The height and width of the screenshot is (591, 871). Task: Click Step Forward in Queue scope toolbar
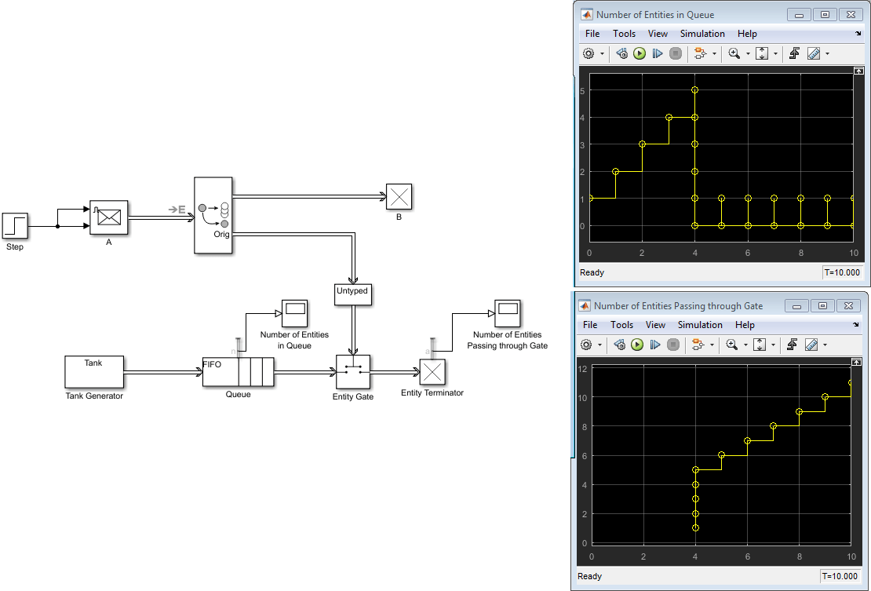pyautogui.click(x=658, y=53)
